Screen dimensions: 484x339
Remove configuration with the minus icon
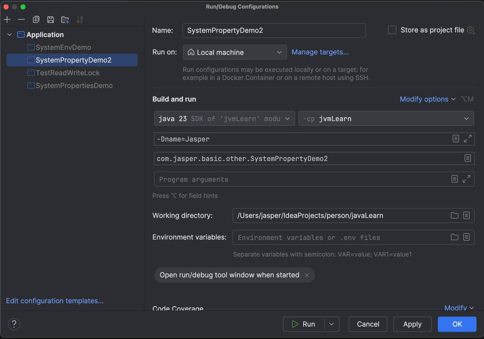[x=21, y=20]
